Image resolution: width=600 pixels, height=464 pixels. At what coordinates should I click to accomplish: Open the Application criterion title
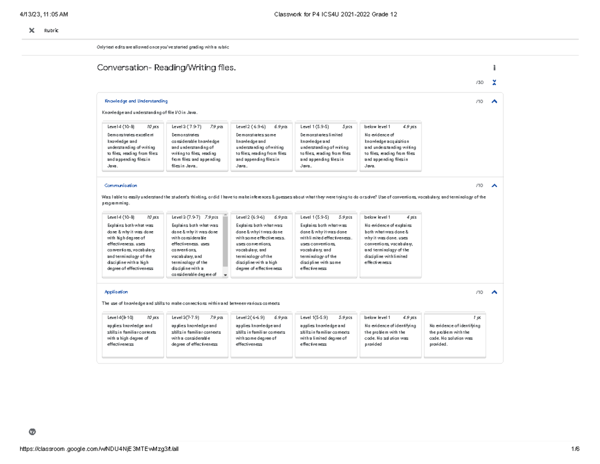(115, 291)
